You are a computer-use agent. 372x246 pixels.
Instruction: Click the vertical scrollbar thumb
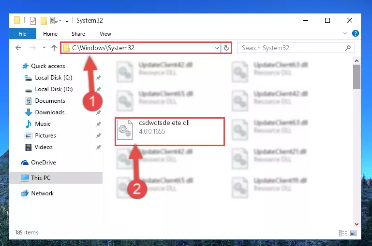357,77
